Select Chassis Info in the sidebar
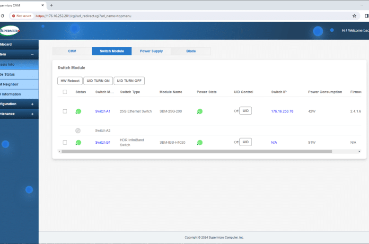Viewport: 369px width, 244px height. tap(19, 64)
